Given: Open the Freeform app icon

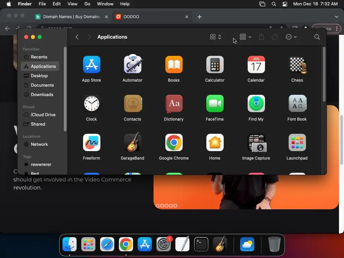Looking at the screenshot, I should [x=91, y=142].
